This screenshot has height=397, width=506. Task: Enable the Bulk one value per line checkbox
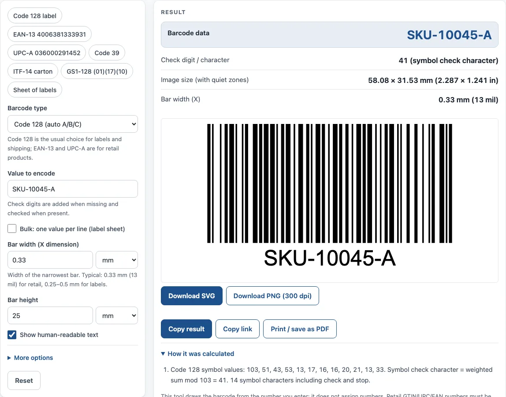tap(12, 228)
